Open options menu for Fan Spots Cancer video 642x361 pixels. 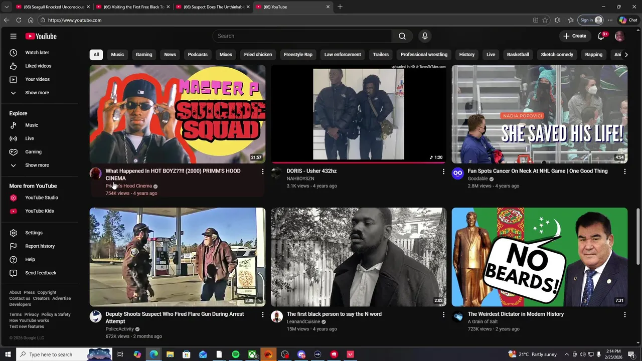(x=624, y=171)
